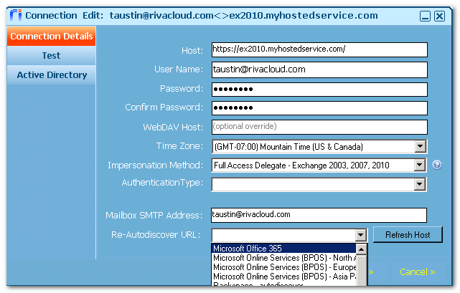460x293 pixels.
Task: Click the Riva logo in title bar
Action: (16, 14)
